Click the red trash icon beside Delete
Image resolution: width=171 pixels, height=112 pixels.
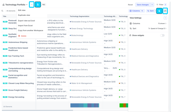pos(19,36)
